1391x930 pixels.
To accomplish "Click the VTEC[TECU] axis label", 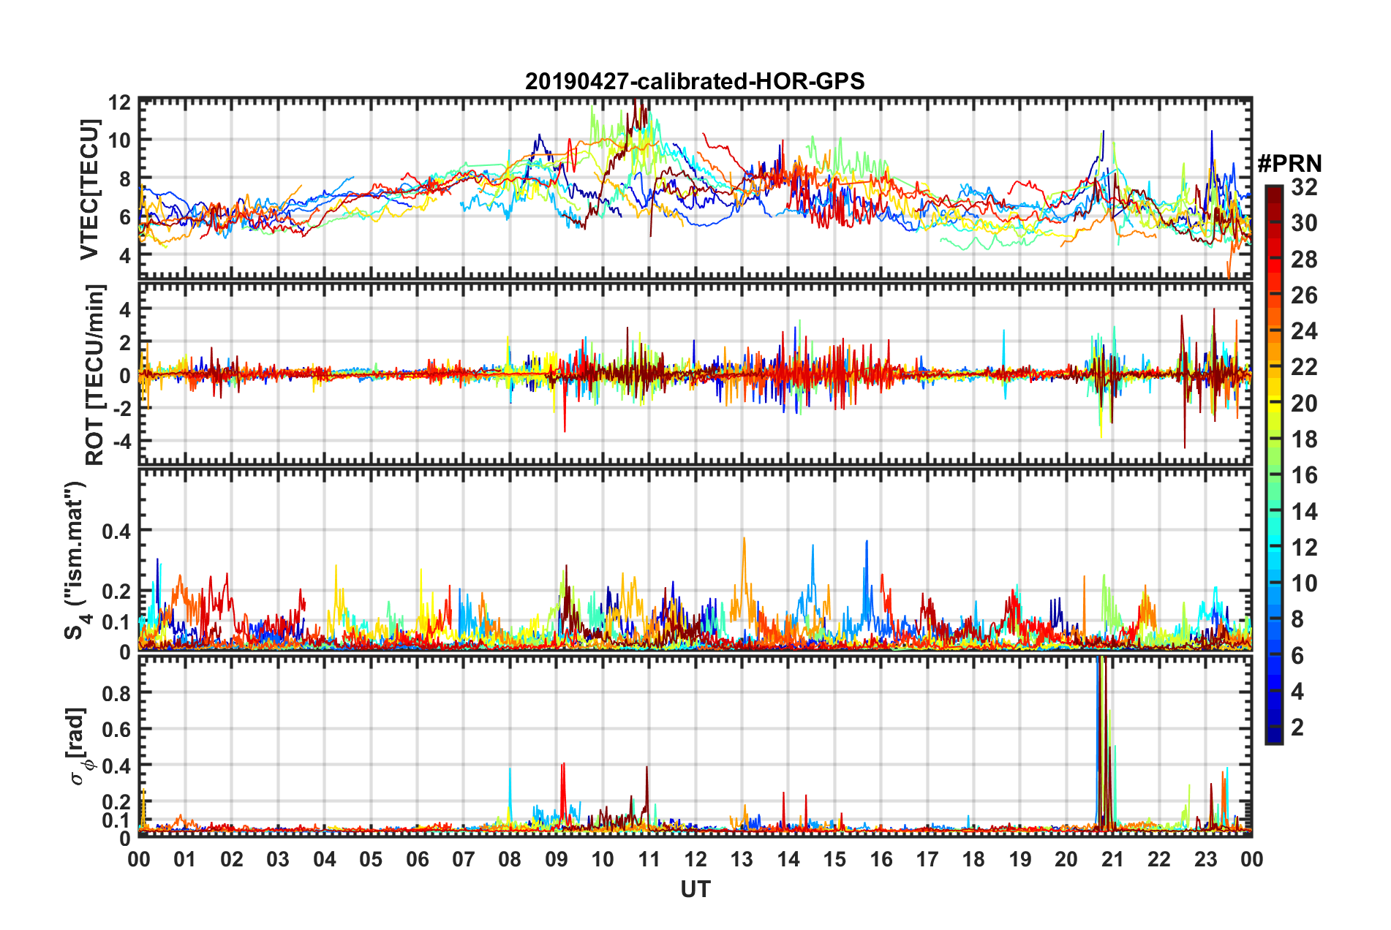I will click(x=89, y=190).
